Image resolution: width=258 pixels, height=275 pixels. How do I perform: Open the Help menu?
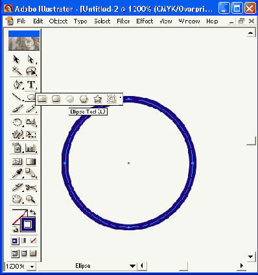pos(212,21)
